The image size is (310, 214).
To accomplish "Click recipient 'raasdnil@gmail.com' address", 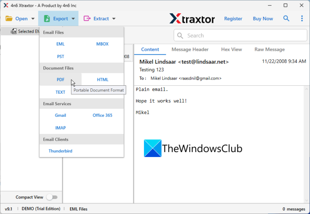I will pos(200,78).
